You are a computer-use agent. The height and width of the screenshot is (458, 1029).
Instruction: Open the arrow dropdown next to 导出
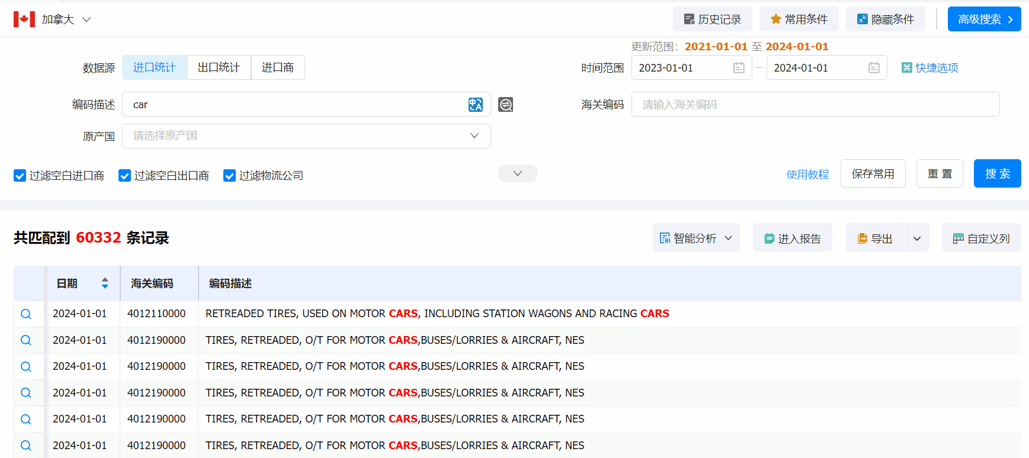click(916, 238)
